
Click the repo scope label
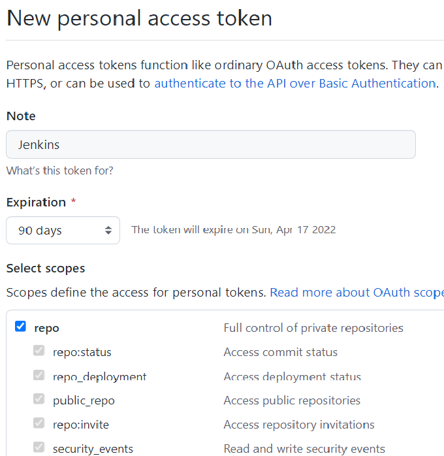point(46,329)
